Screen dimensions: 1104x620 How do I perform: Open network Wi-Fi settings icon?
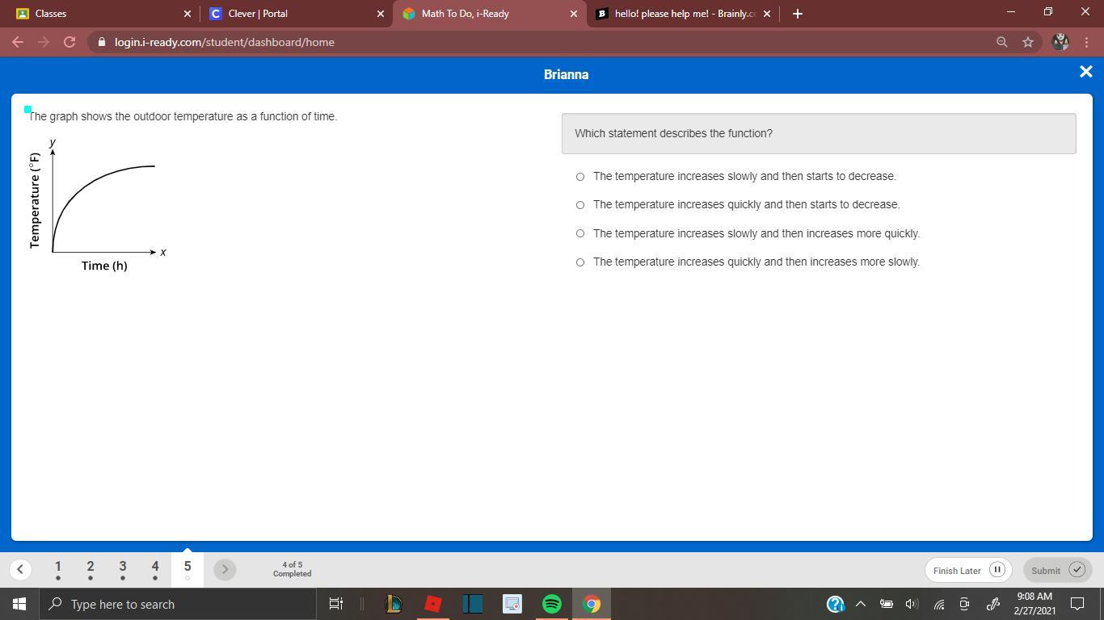coord(938,604)
